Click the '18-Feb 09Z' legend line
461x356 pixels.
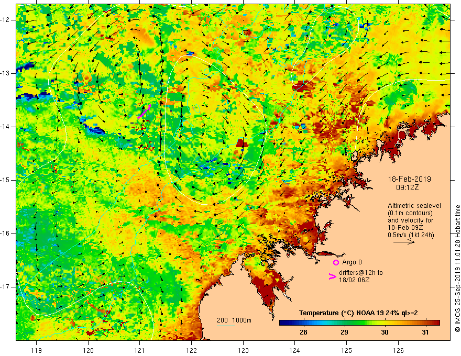point(404,228)
